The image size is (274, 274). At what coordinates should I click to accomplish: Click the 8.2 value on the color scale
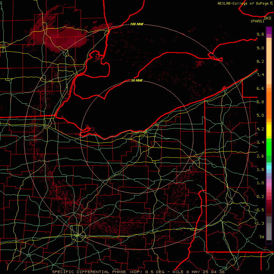click(x=260, y=61)
